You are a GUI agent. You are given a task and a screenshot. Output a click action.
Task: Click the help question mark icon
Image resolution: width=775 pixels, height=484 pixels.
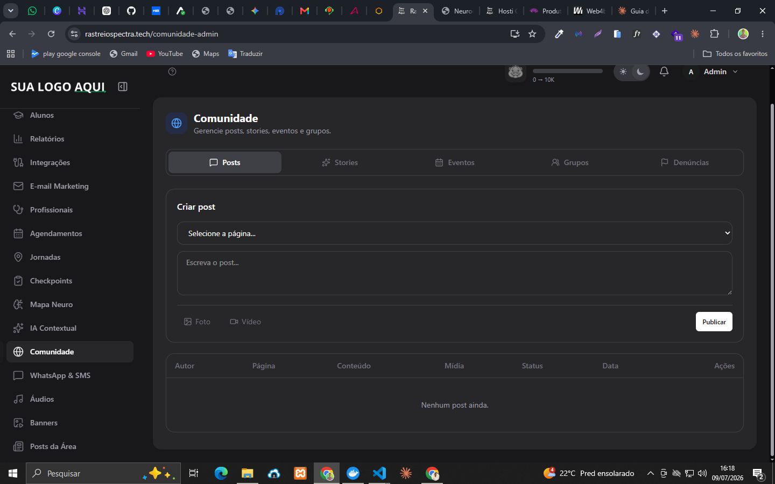pyautogui.click(x=172, y=72)
